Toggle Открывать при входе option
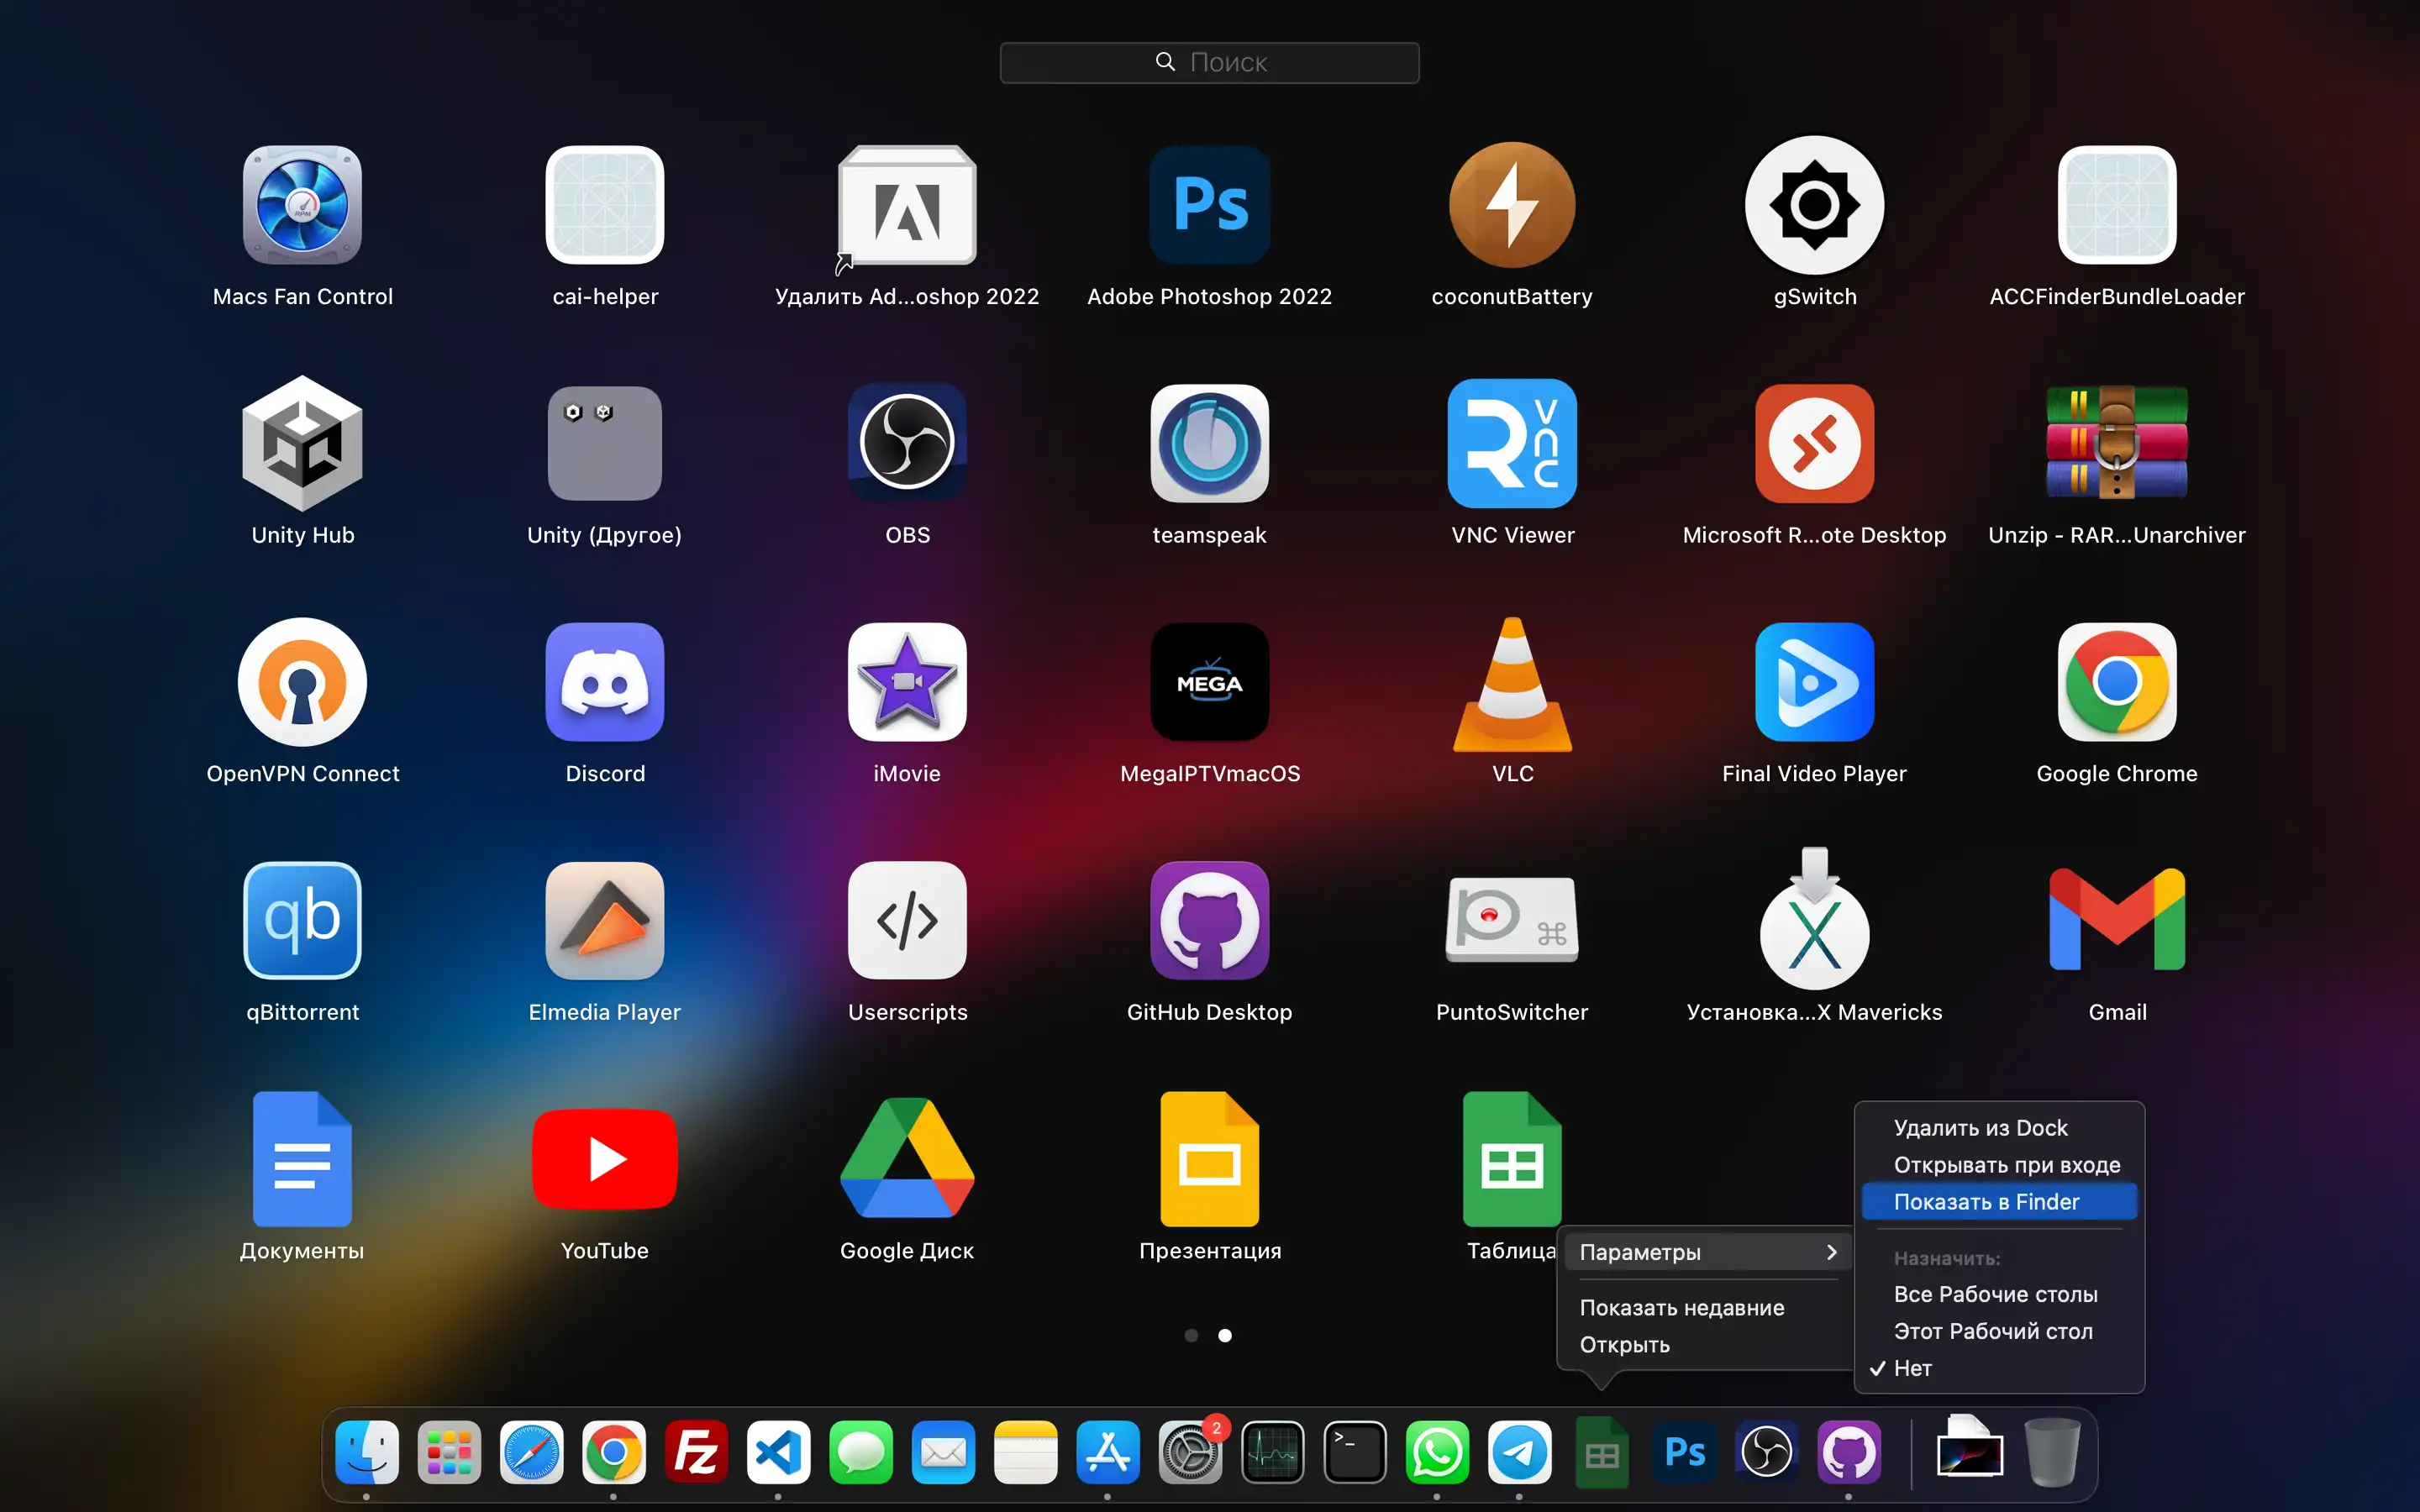The width and height of the screenshot is (2420, 1512). (x=1999, y=1164)
